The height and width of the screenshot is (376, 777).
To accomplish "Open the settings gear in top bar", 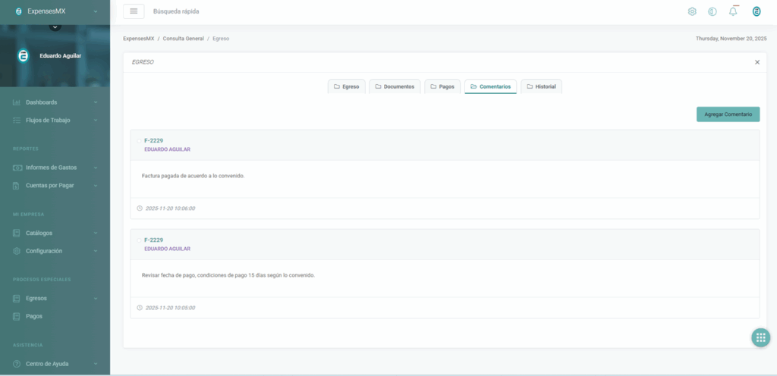I will (692, 11).
